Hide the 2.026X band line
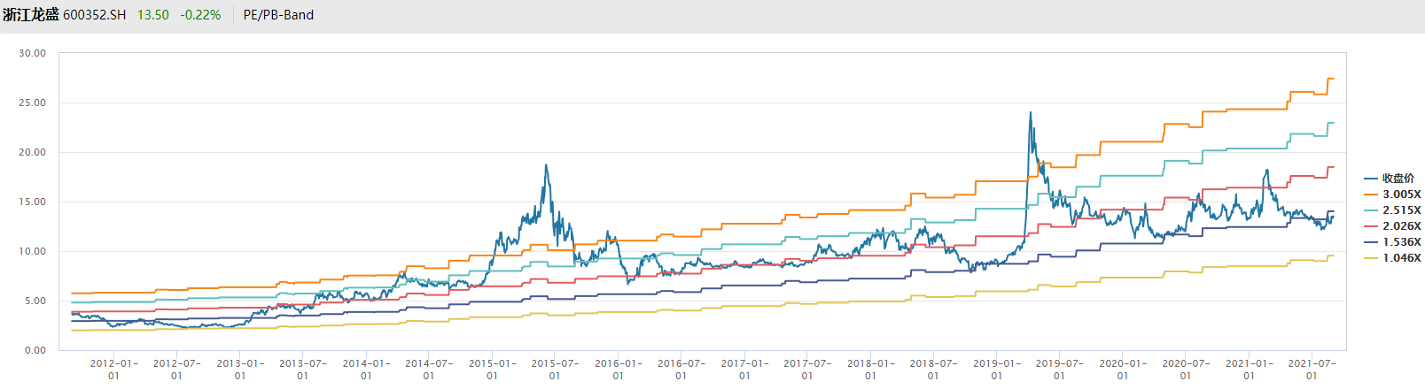Screen dimensions: 1425x389 click(x=1401, y=226)
